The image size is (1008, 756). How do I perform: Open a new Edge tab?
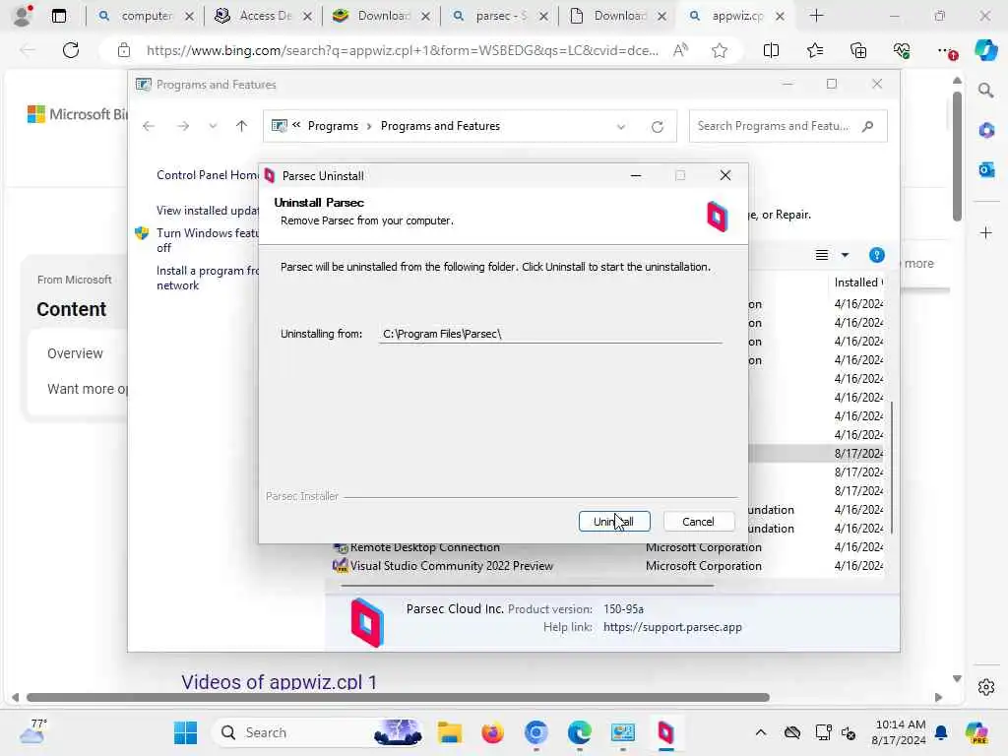pyautogui.click(x=816, y=16)
